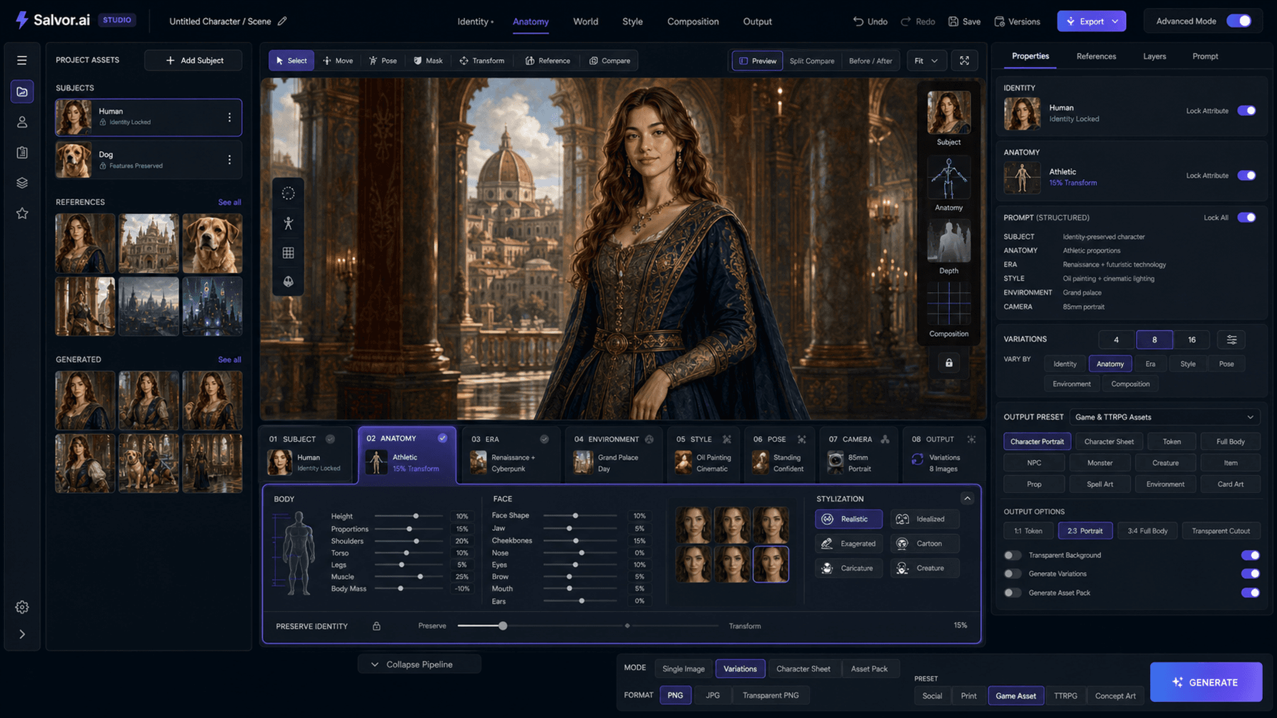Adjust the Preserve Identity transform slider

(x=503, y=626)
